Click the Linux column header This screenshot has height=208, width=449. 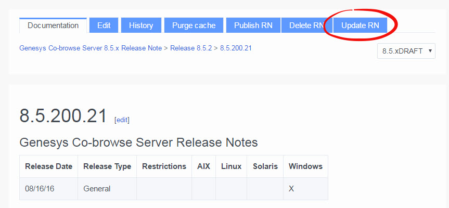click(x=231, y=166)
